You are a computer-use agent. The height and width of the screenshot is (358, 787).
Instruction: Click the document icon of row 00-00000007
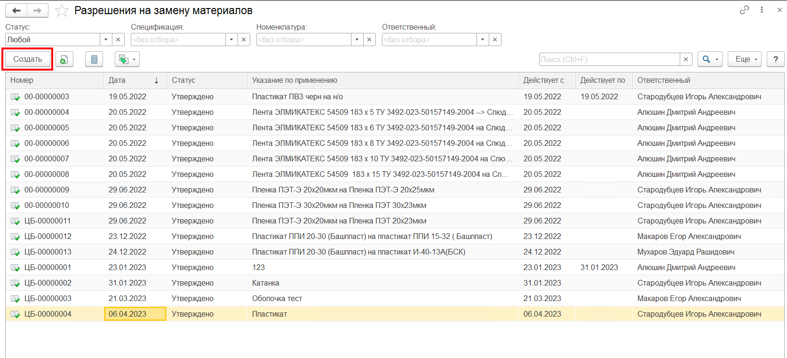pyautogui.click(x=15, y=159)
